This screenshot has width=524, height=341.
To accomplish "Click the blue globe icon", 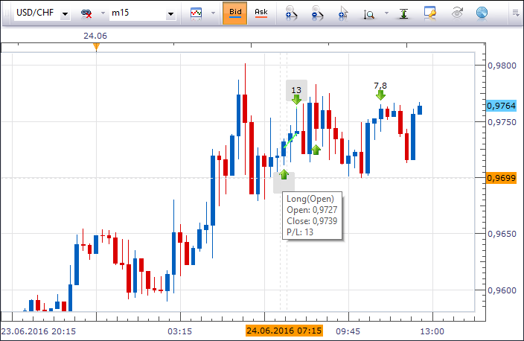I will (482, 13).
